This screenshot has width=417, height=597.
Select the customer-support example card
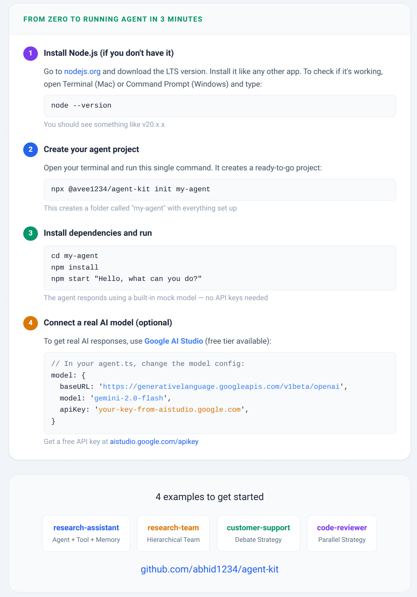coord(259,533)
